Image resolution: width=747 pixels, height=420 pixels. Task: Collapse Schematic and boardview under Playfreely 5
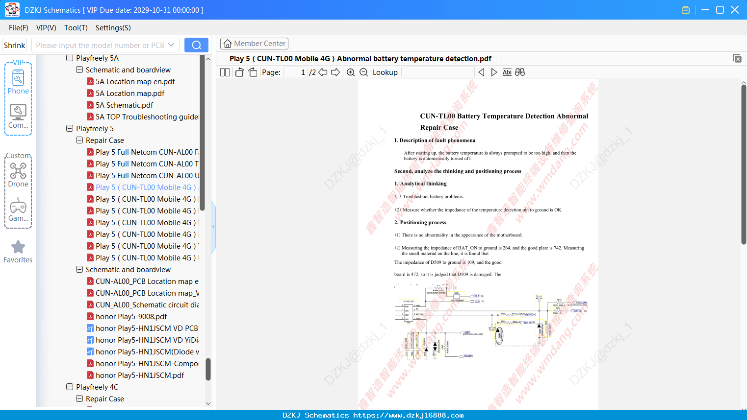(x=79, y=269)
